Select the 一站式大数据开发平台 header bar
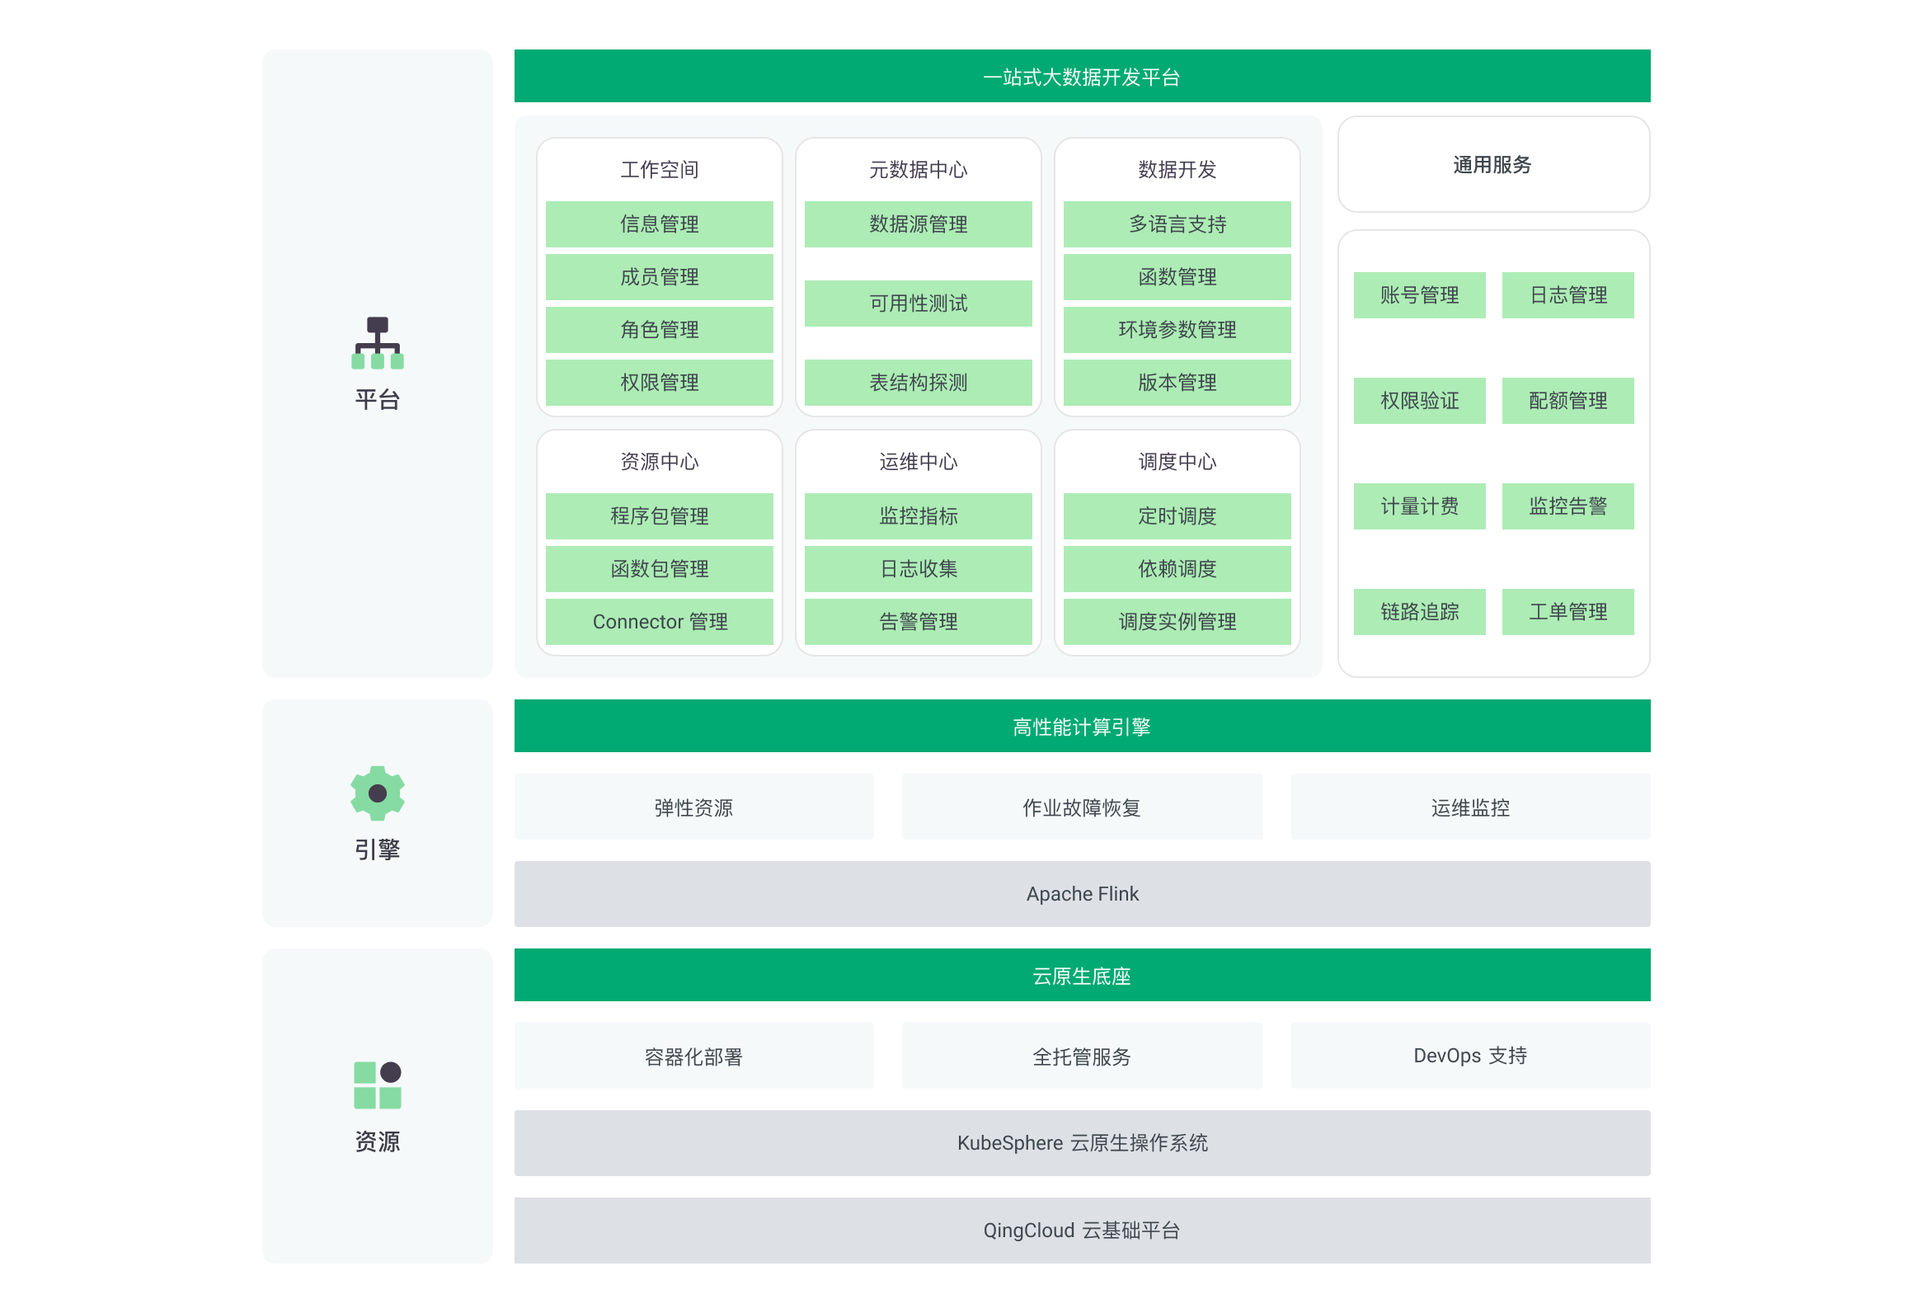The image size is (1913, 1313). point(1082,77)
